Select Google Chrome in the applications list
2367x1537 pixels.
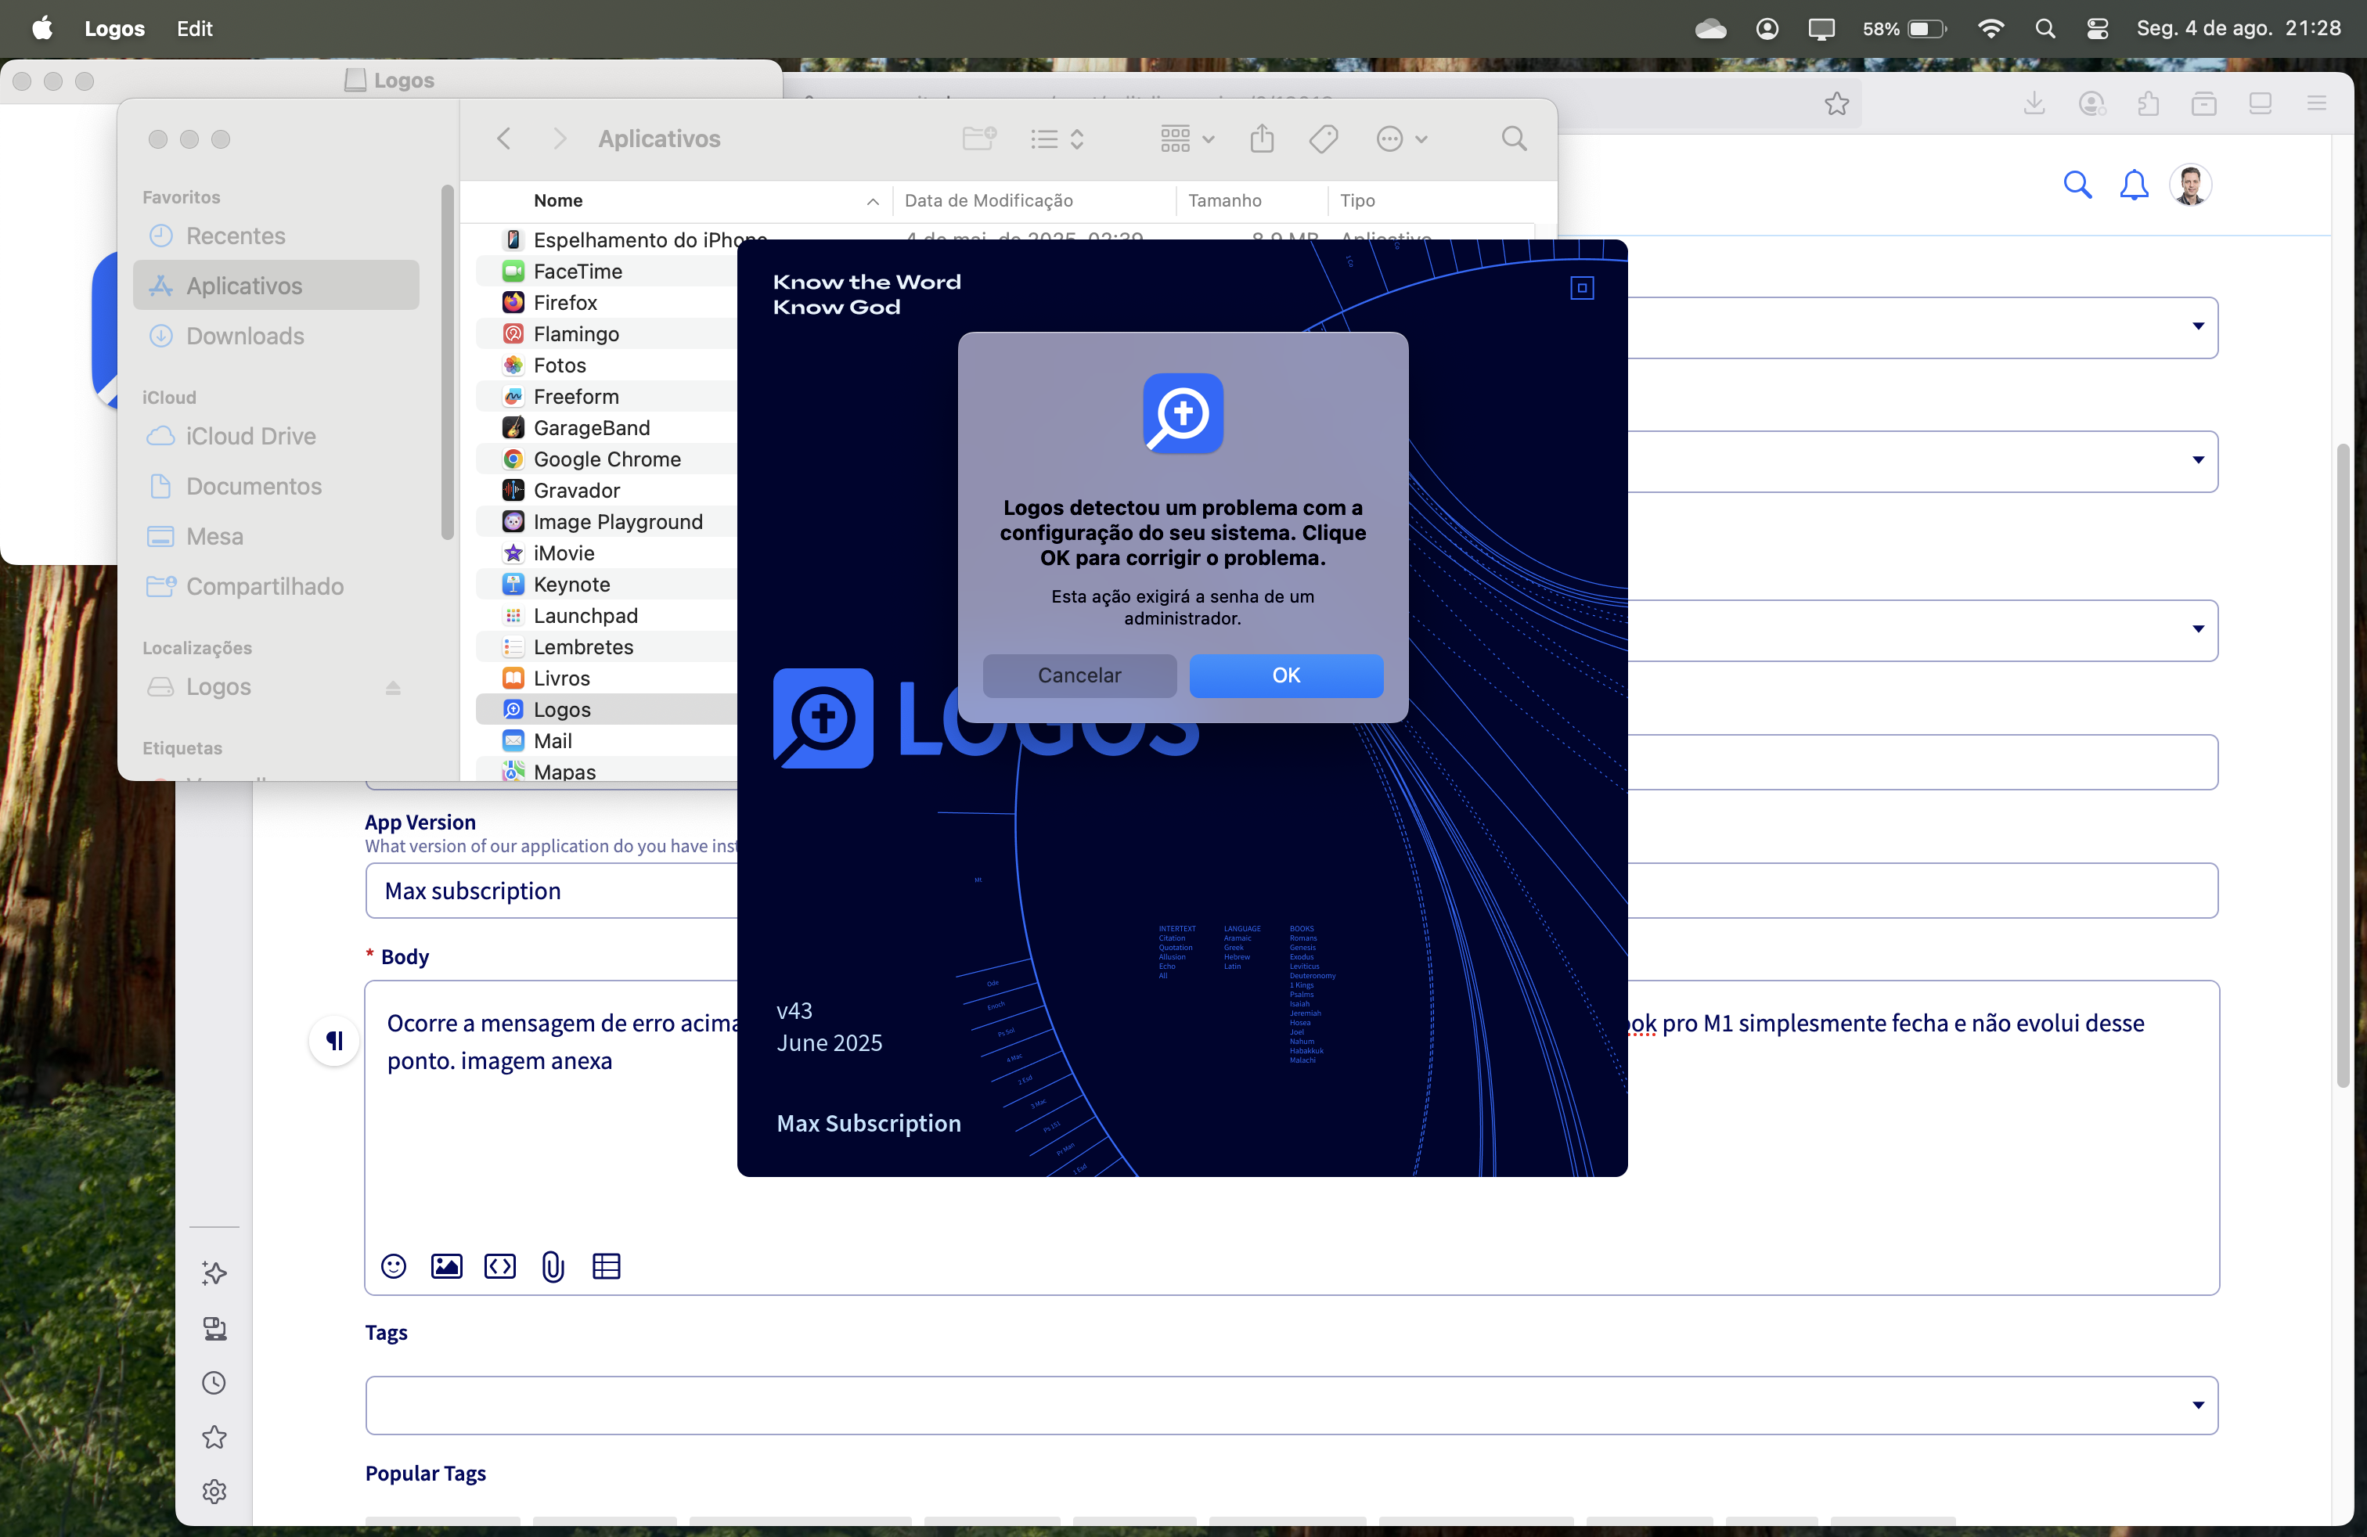coord(607,459)
